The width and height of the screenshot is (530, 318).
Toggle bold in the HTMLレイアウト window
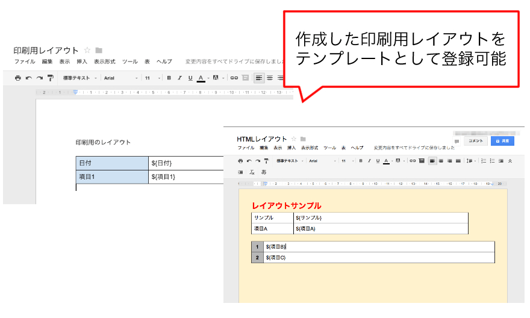coord(361,161)
